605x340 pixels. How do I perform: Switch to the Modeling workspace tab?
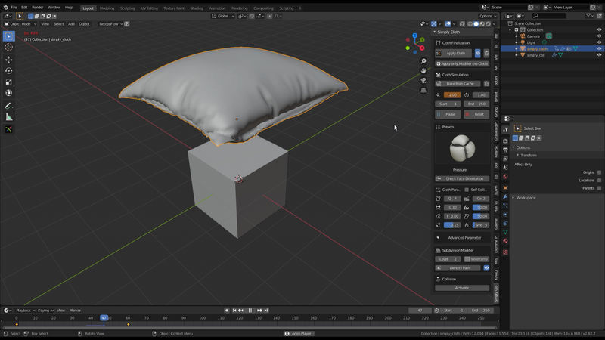[107, 8]
